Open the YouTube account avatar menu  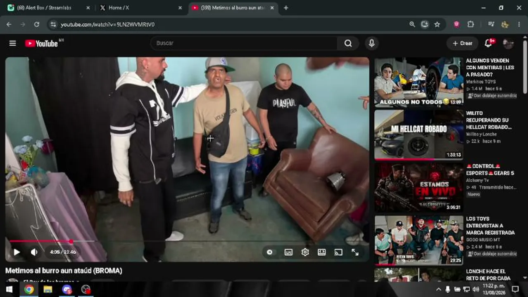508,43
